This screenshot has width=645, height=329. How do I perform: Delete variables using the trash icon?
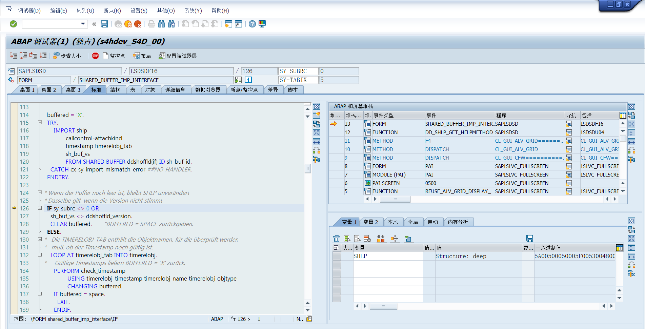(337, 239)
